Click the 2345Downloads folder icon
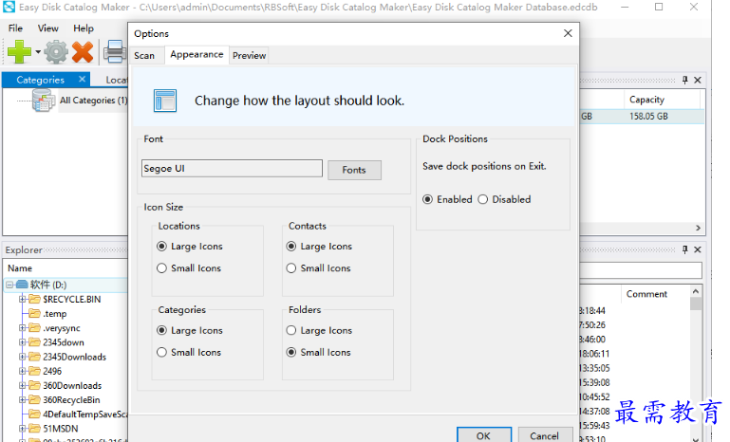730x442 pixels. (34, 357)
